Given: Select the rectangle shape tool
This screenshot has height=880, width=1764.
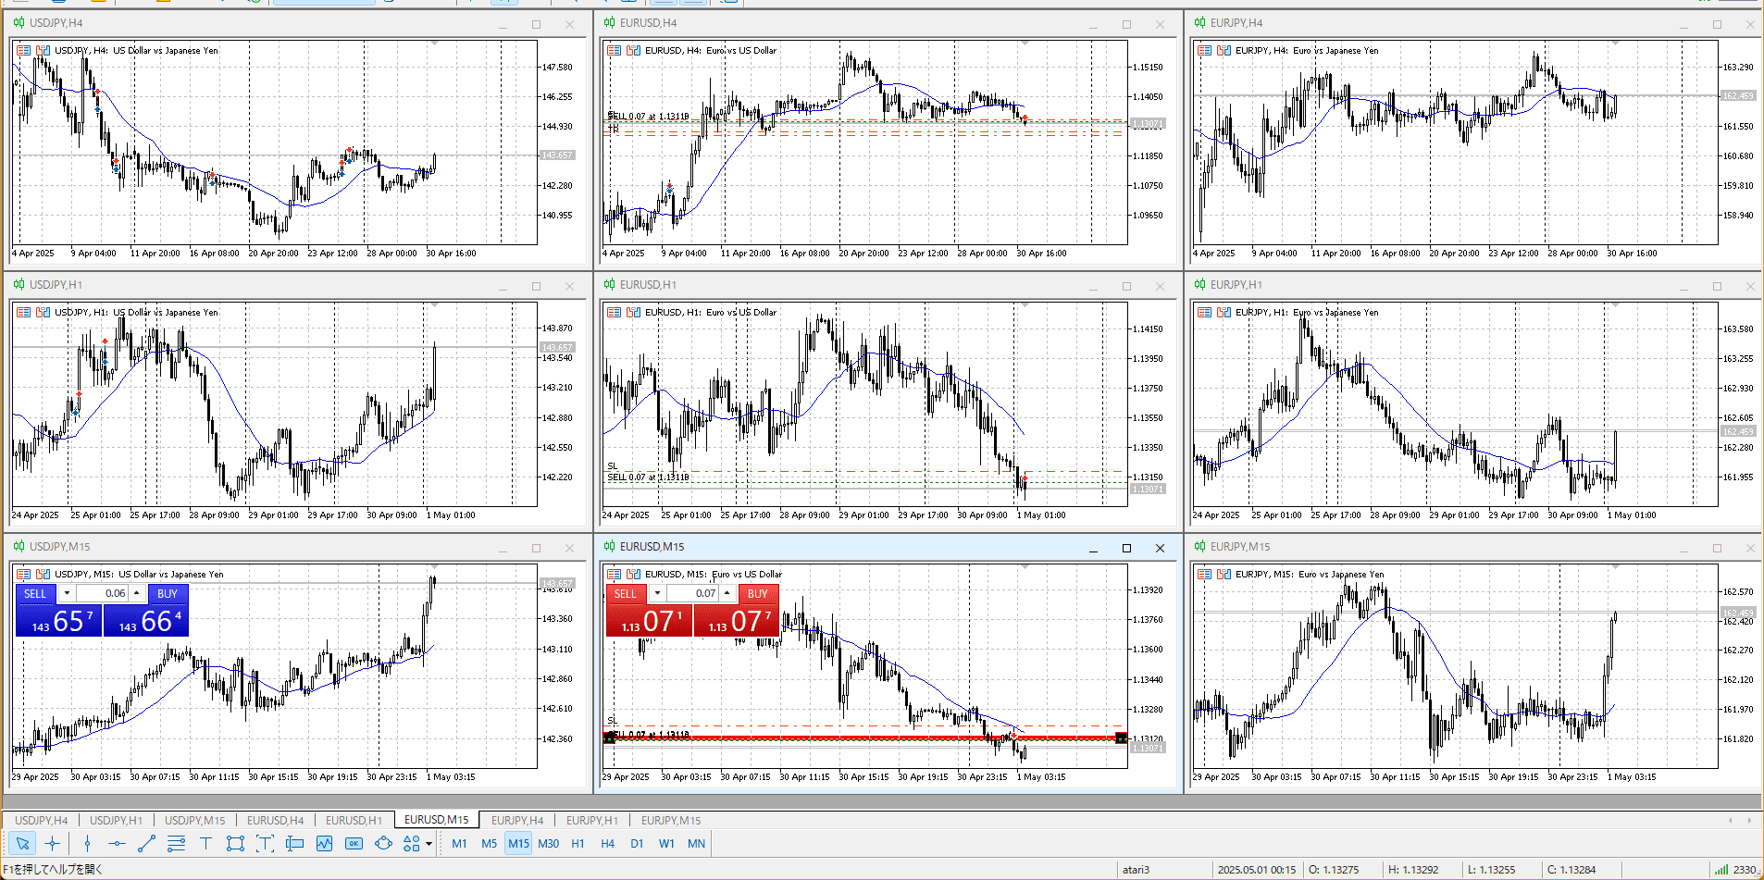Looking at the screenshot, I should click(x=235, y=843).
